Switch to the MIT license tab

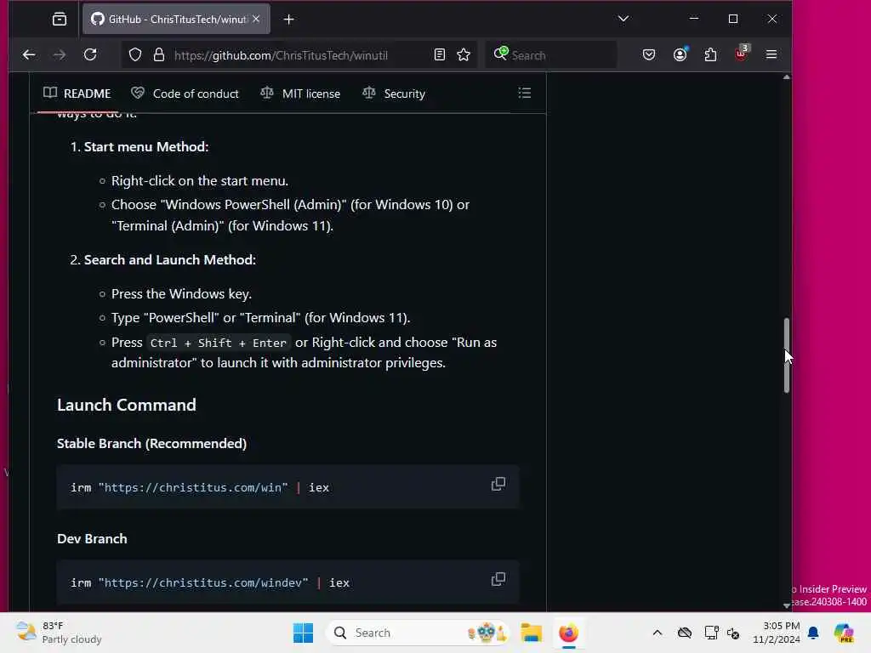point(300,94)
